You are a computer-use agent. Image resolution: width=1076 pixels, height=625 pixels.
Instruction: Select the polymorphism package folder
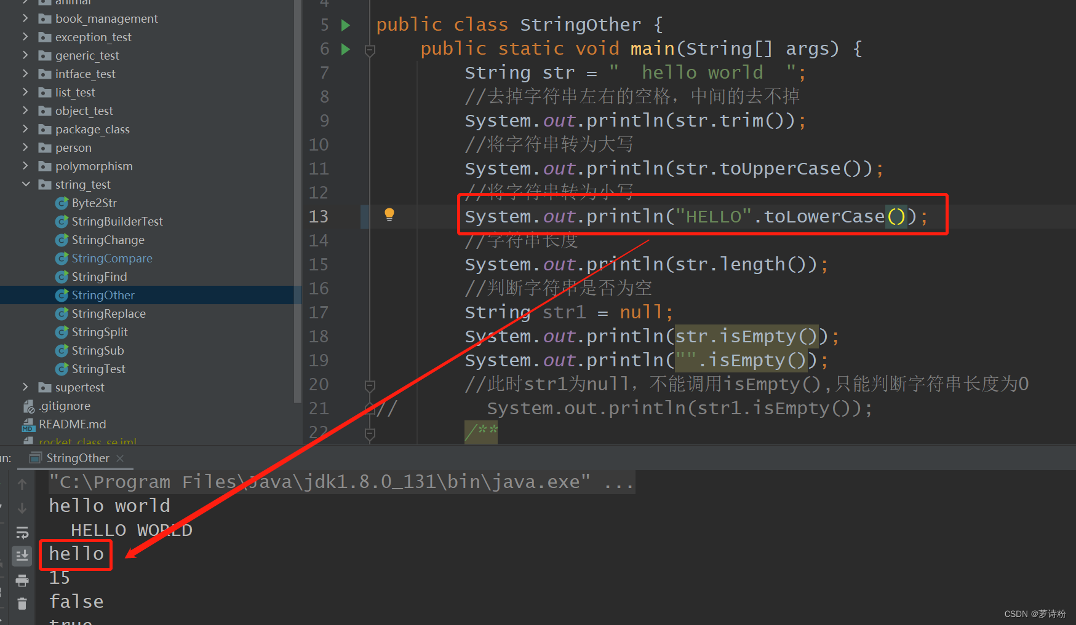pyautogui.click(x=94, y=166)
